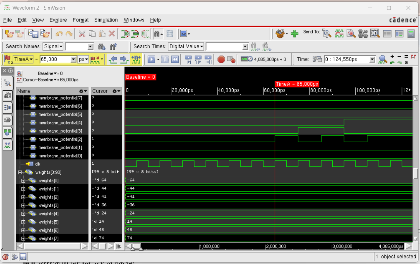420x264 pixels.
Task: Zoom out with the minus icon
Action: click(399, 57)
